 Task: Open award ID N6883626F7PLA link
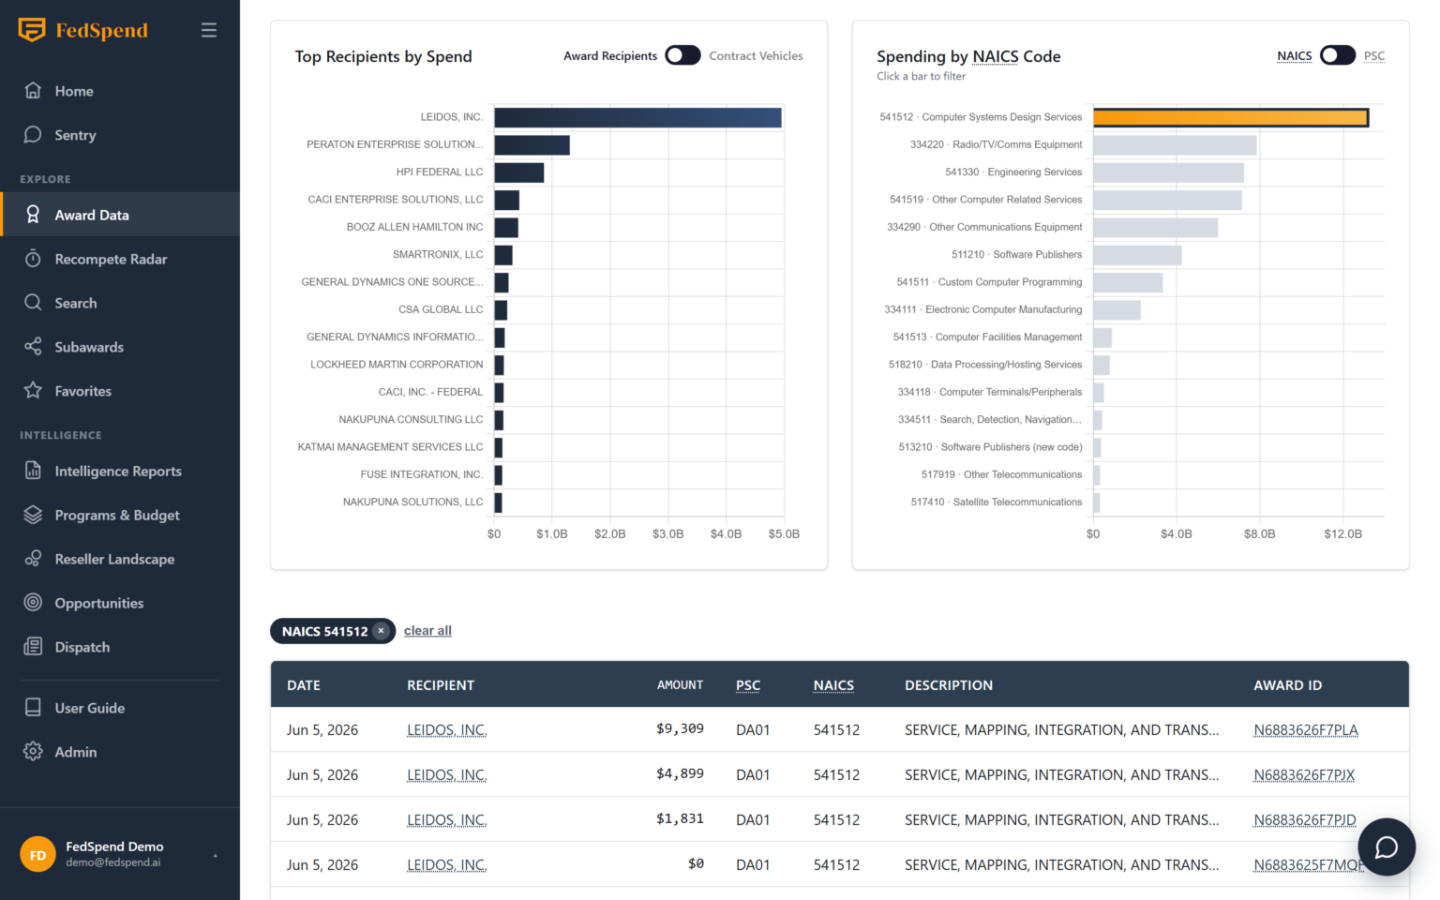[x=1305, y=730]
